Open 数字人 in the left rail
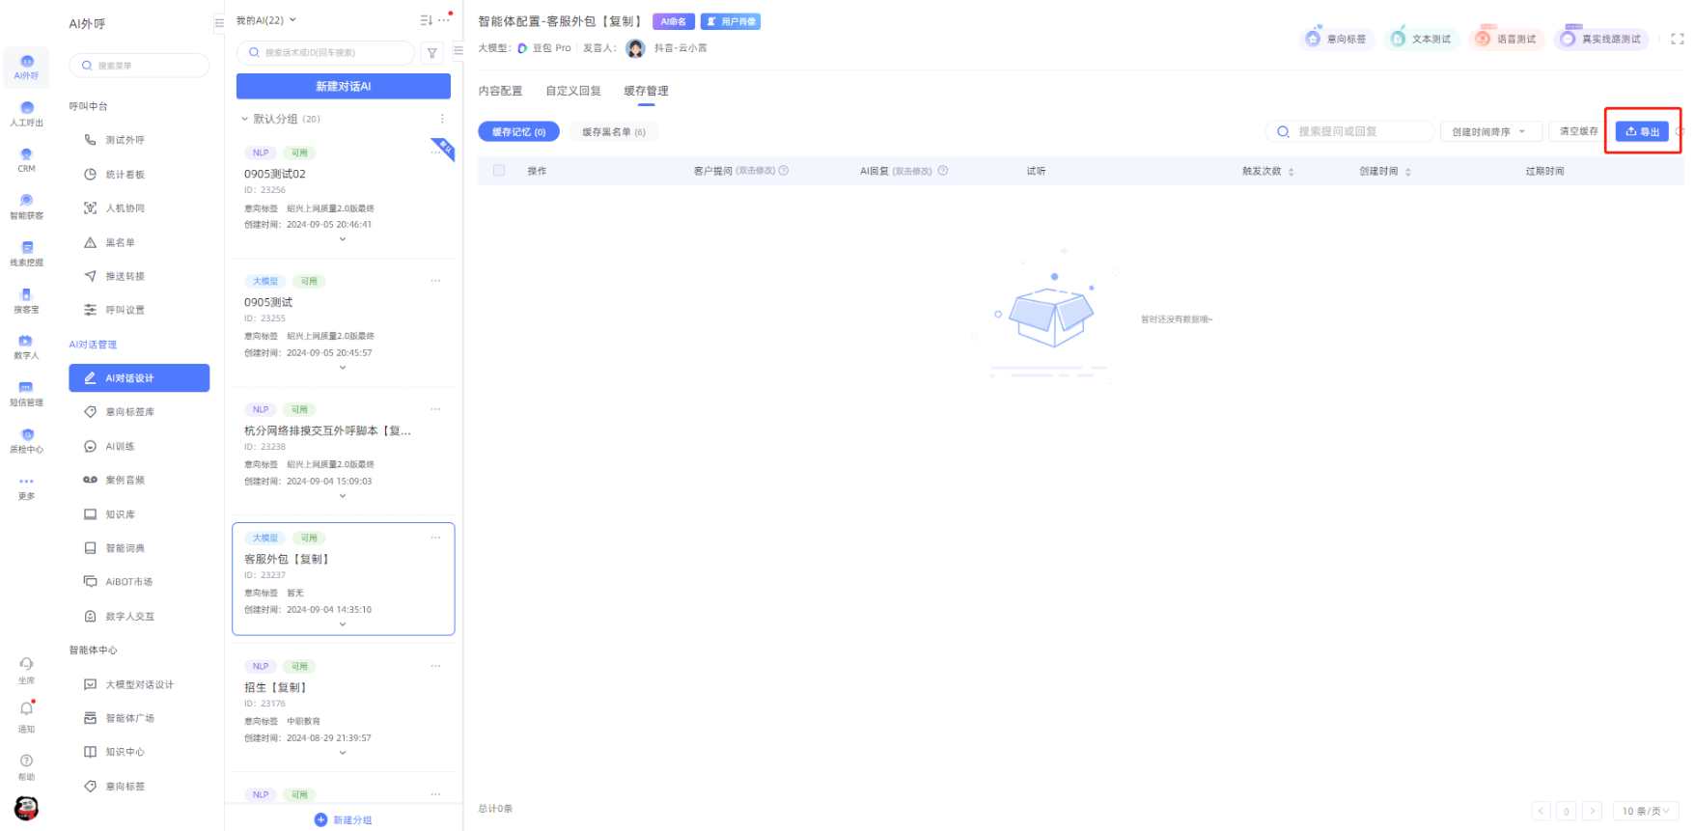Viewport: 1695px width, 831px height. pyautogui.click(x=26, y=346)
